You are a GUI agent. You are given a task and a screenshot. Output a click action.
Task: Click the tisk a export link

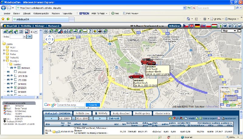tap(210, 118)
